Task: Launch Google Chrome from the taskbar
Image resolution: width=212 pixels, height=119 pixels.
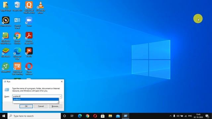Action: (x=87, y=116)
